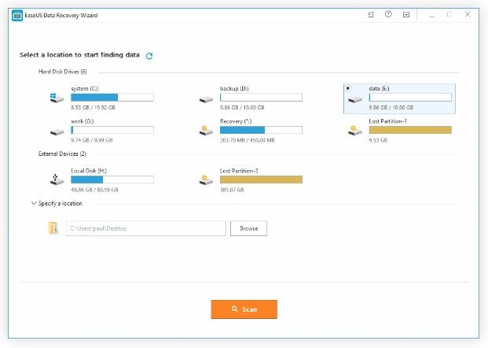
Task: Click the 'External Devices (2)' heading
Action: click(x=62, y=154)
